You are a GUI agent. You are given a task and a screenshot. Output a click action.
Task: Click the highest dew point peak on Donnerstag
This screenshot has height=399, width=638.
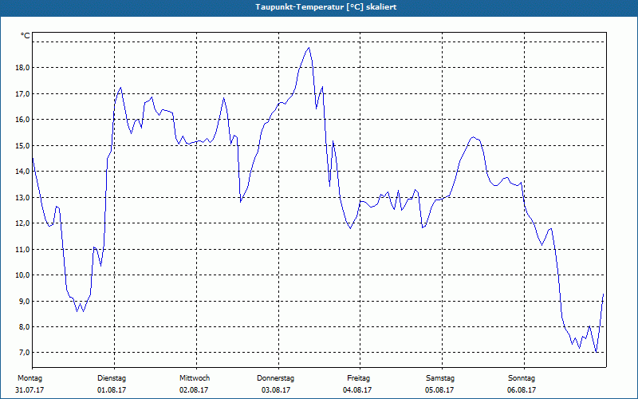309,48
